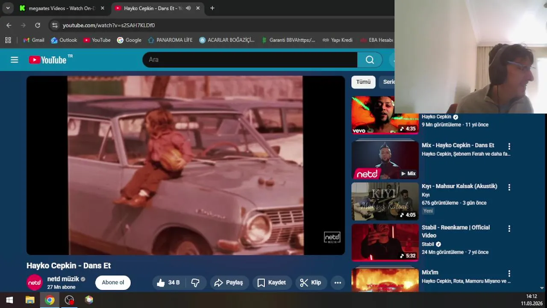The width and height of the screenshot is (547, 308).
Task: Open the EBA Hesabı bookmark
Action: [x=376, y=40]
